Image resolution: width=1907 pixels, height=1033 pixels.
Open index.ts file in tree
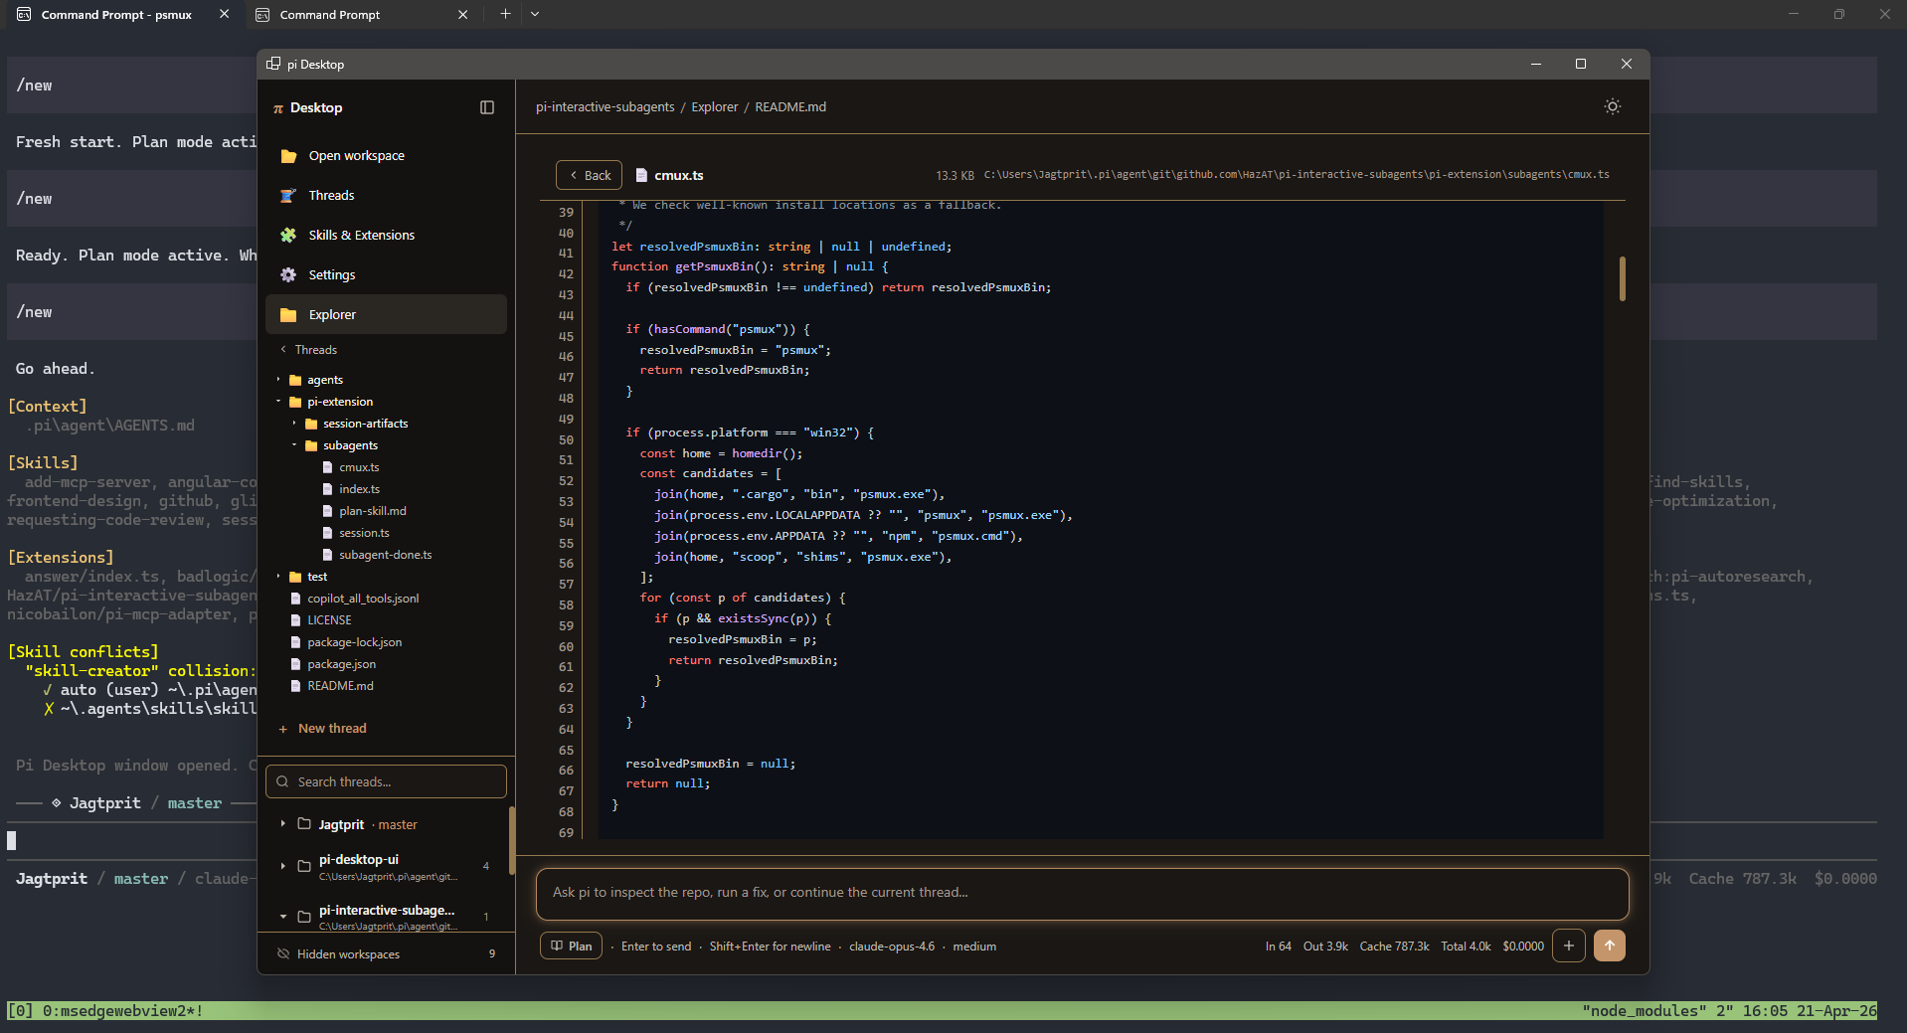pyautogui.click(x=359, y=489)
